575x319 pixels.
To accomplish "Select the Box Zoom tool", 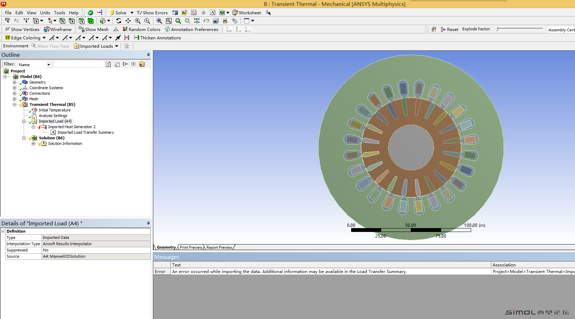I will pyautogui.click(x=147, y=21).
